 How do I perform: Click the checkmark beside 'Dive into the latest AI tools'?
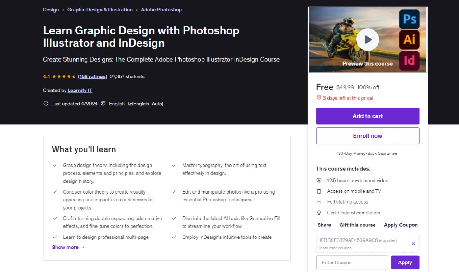tap(174, 218)
